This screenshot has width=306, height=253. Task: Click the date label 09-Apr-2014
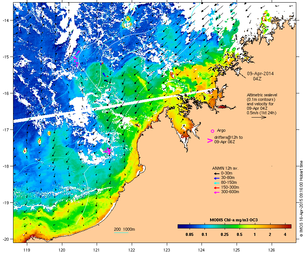click(x=260, y=74)
